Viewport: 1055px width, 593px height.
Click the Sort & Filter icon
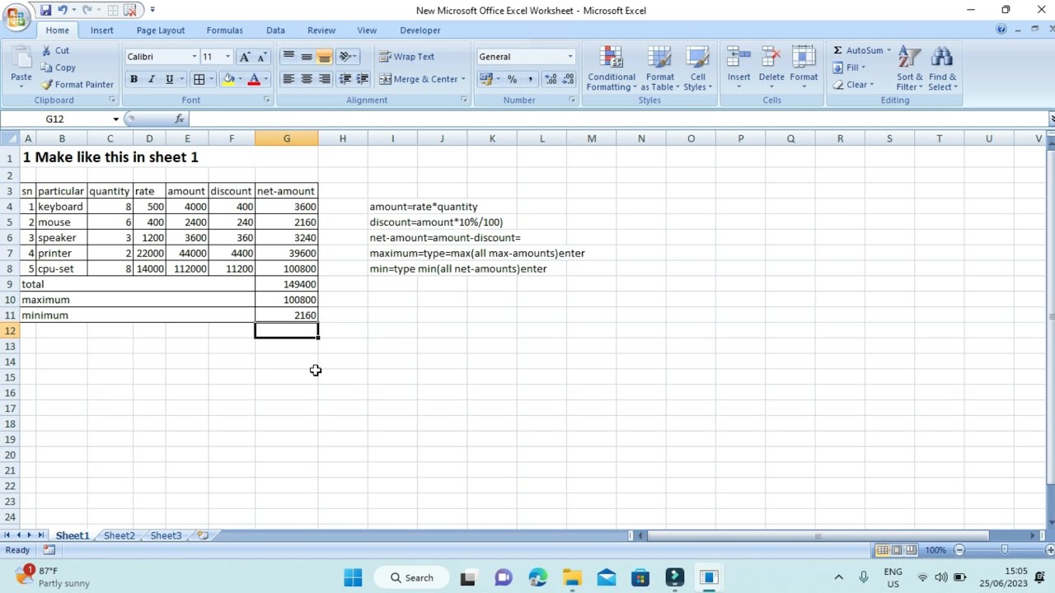pos(909,58)
